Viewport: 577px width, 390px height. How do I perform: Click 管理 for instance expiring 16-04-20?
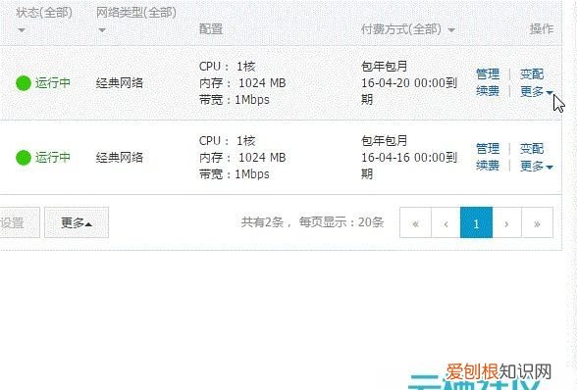488,74
